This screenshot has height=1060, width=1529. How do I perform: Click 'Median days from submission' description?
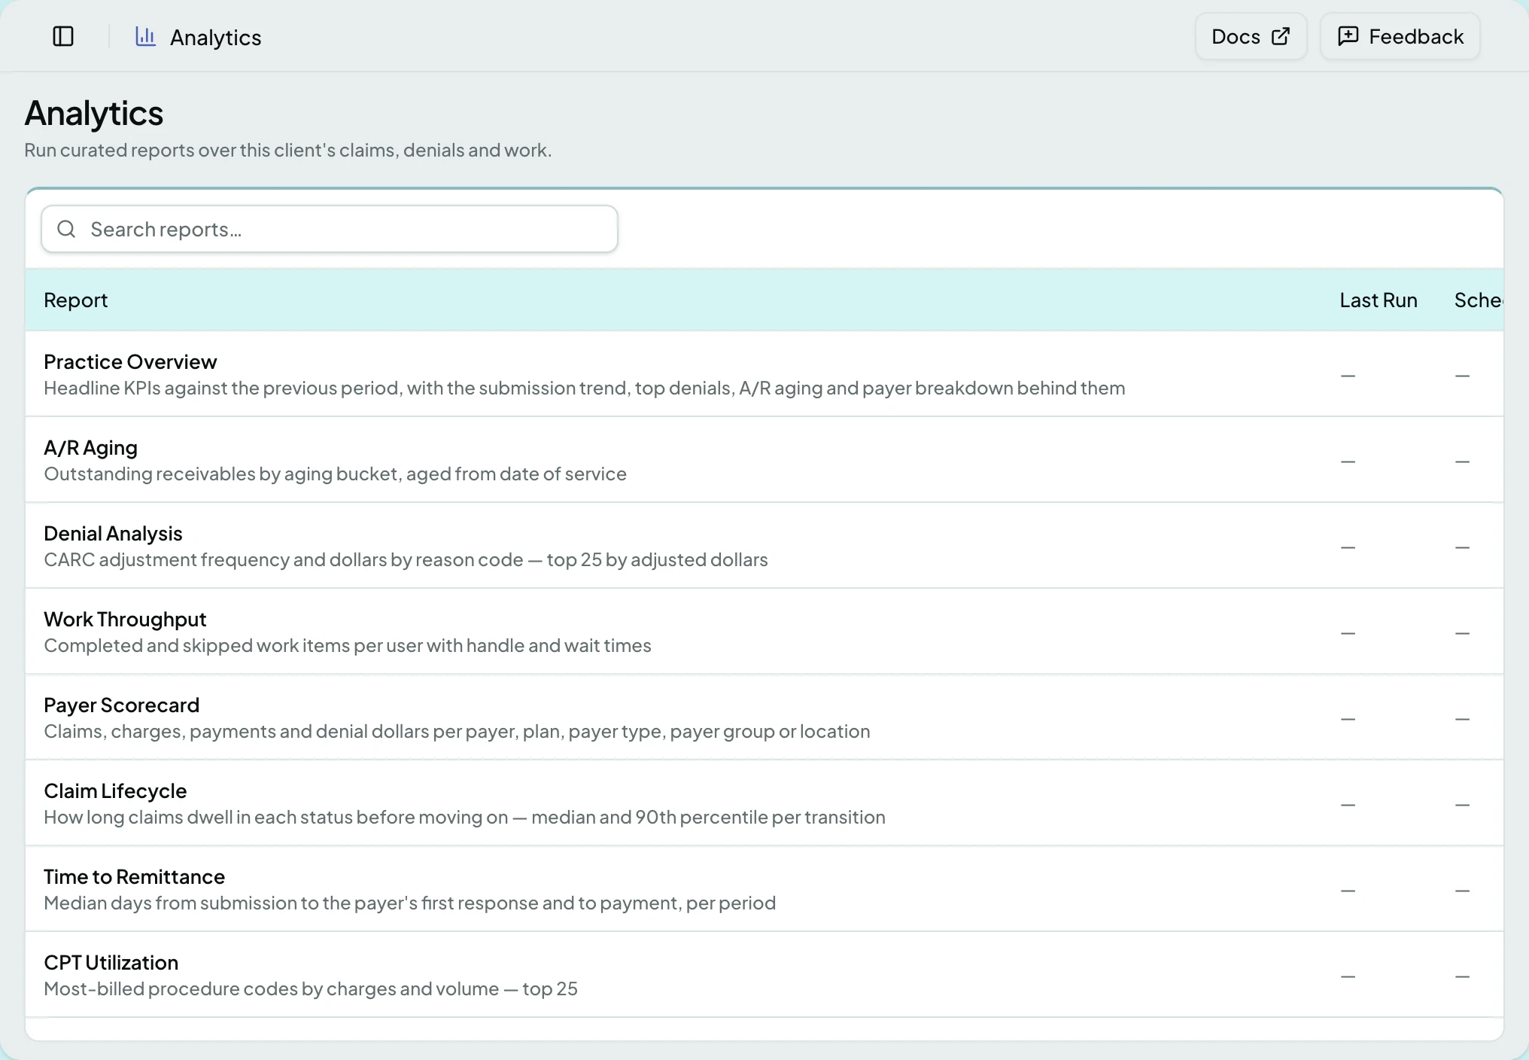(409, 903)
